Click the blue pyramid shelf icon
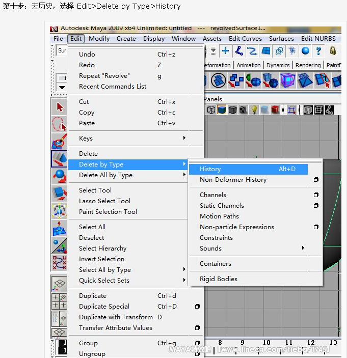Image resolution: width=347 pixels, height=358 pixels. [x=305, y=80]
